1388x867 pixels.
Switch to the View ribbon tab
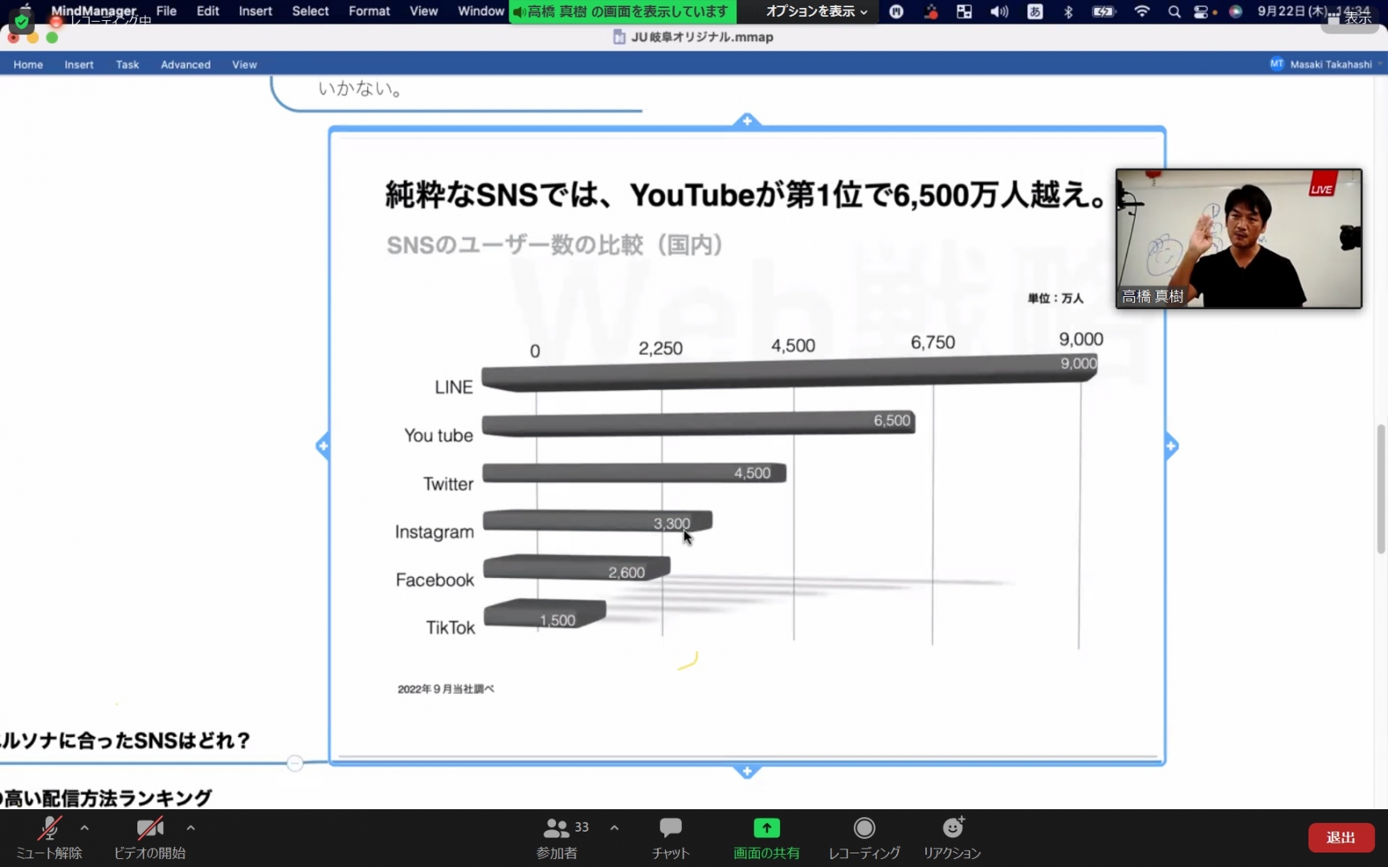244,64
